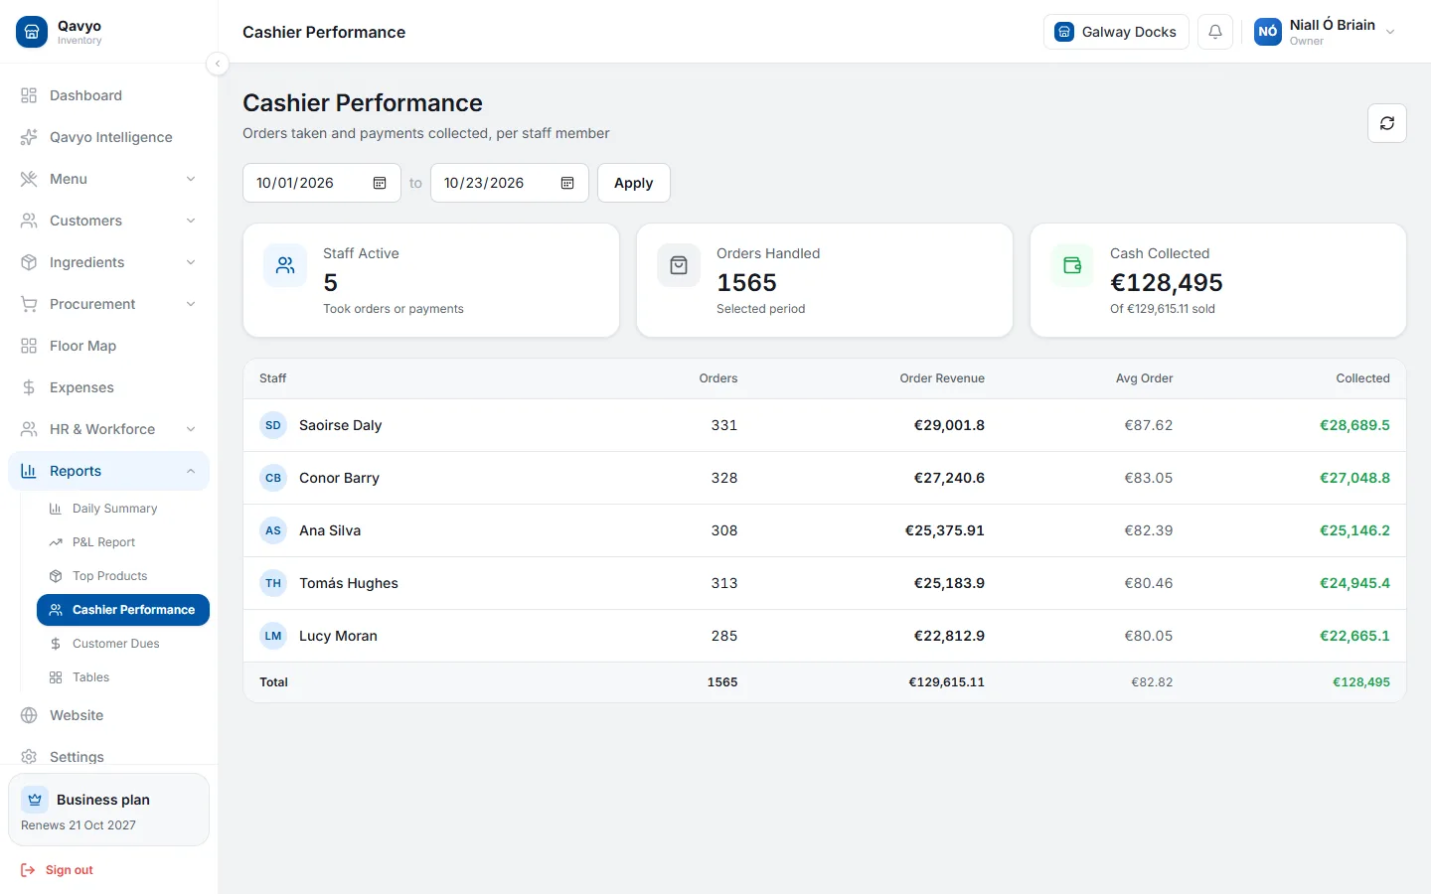The height and width of the screenshot is (894, 1431).
Task: Open the Tables report
Action: (x=123, y=677)
